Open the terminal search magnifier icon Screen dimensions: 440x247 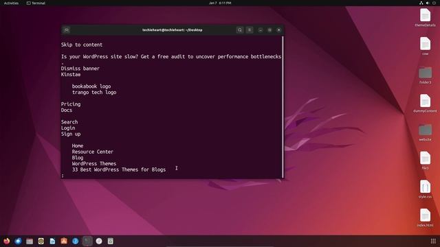coord(240,30)
